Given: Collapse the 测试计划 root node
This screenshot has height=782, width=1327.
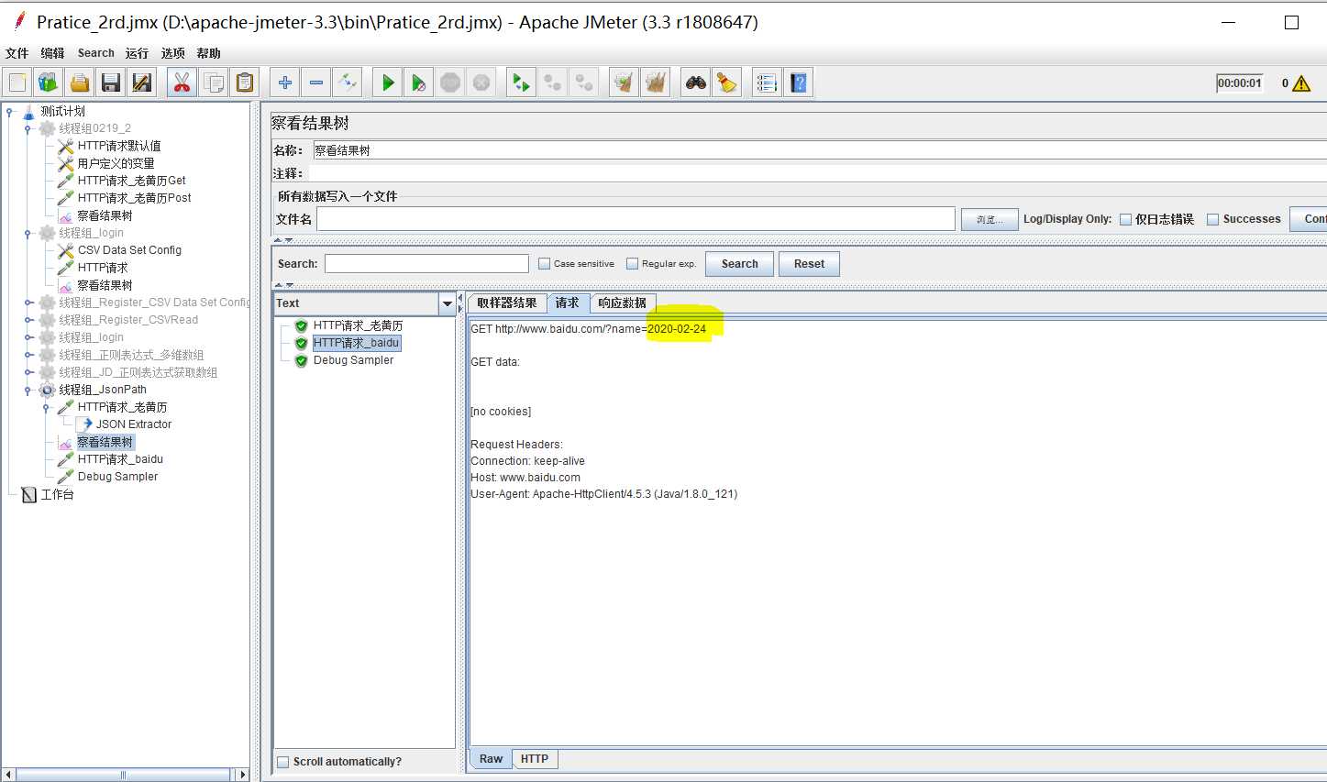Looking at the screenshot, I should tap(10, 112).
